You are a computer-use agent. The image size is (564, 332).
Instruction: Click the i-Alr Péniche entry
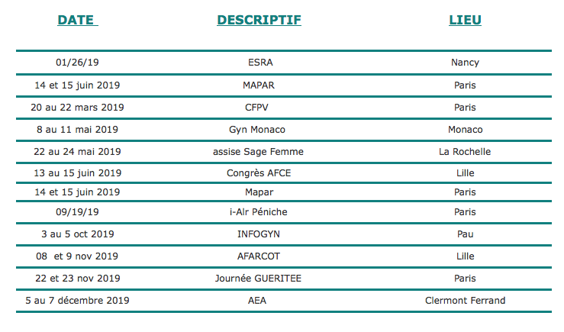259,212
